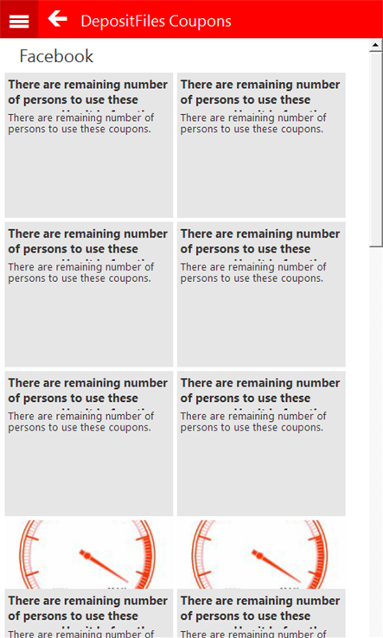The image size is (383, 638).
Task: Click the left gauge meter image
Action: pos(89,554)
